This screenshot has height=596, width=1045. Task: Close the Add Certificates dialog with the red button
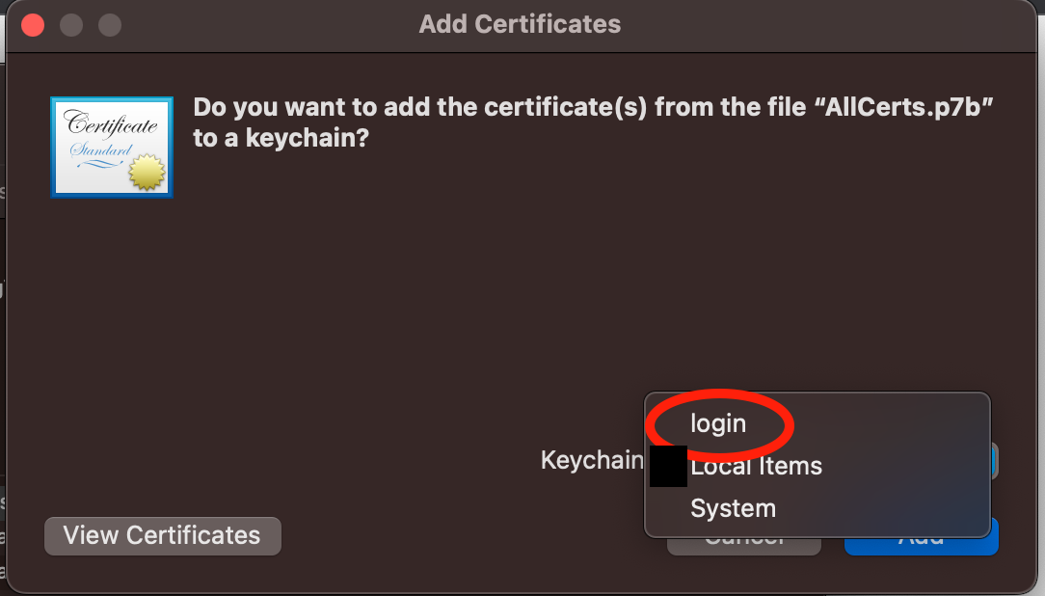pyautogui.click(x=34, y=24)
